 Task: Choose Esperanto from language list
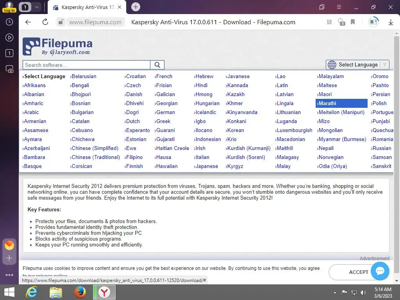pyautogui.click(x=137, y=130)
